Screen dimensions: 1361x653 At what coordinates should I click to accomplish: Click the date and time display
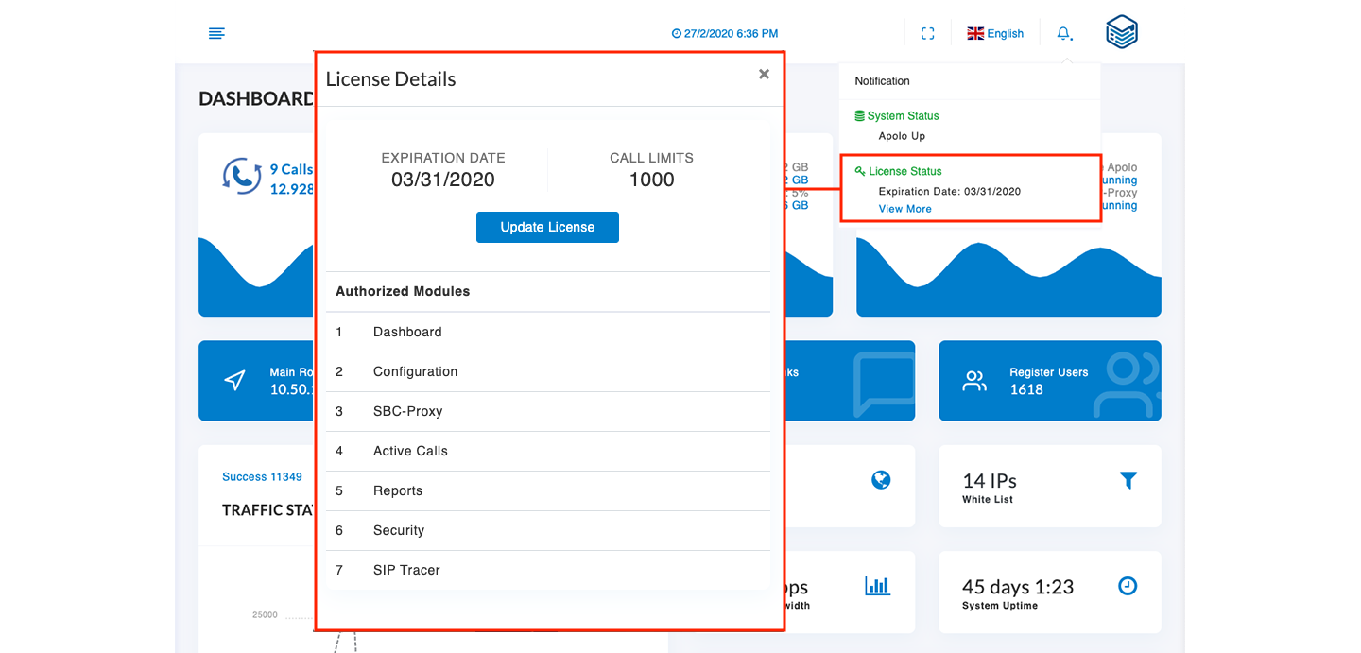tap(724, 34)
